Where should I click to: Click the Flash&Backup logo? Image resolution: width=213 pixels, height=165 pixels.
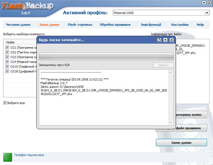pyautogui.click(x=27, y=6)
